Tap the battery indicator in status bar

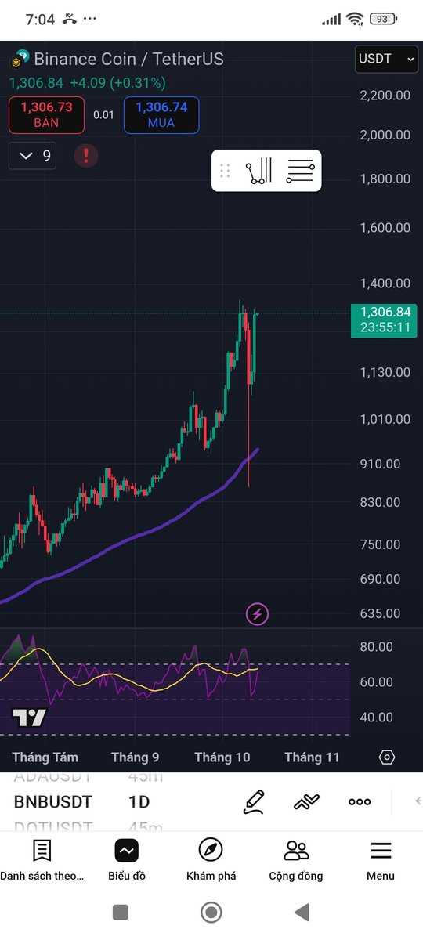click(383, 19)
